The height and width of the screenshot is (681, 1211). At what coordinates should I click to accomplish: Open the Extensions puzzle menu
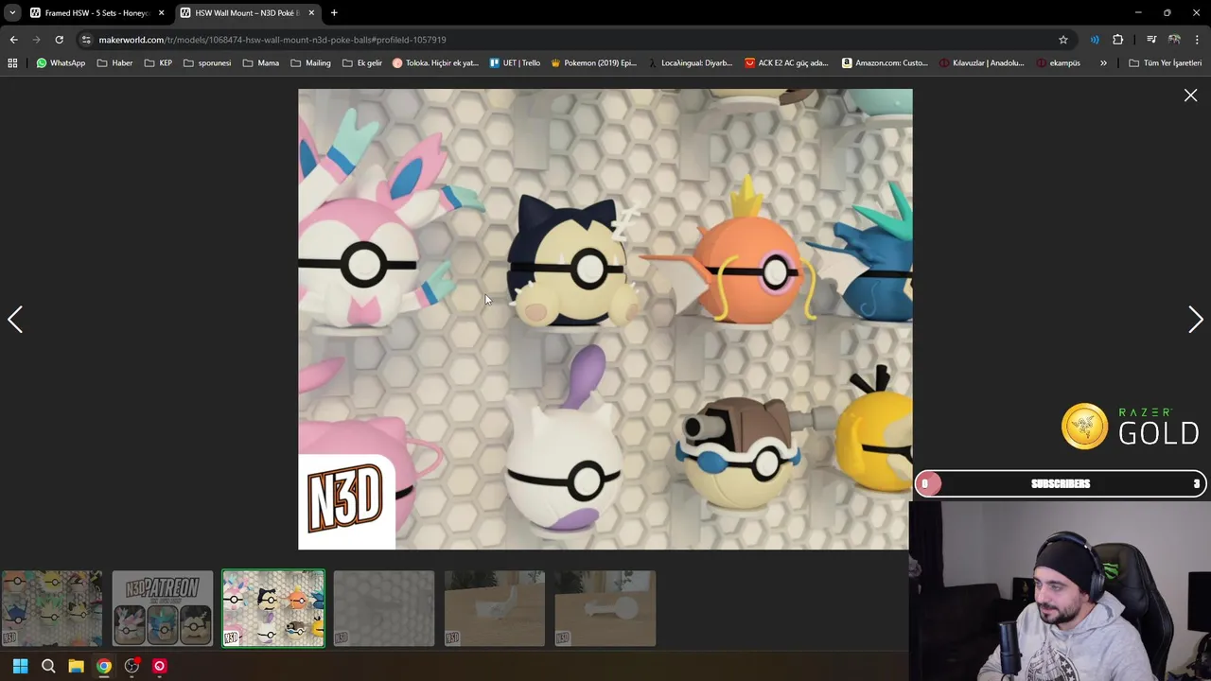tap(1118, 40)
